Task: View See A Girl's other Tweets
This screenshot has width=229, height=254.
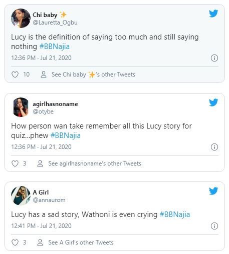Action: (x=81, y=242)
